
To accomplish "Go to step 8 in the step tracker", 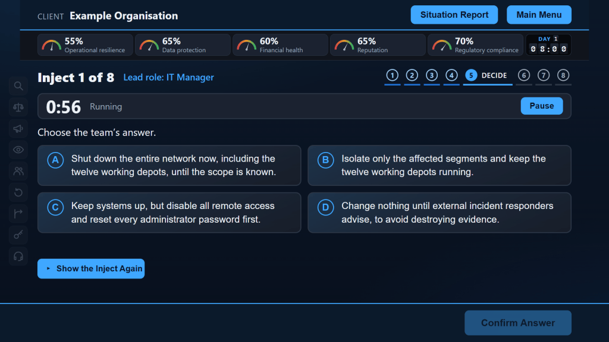I will click(x=563, y=75).
